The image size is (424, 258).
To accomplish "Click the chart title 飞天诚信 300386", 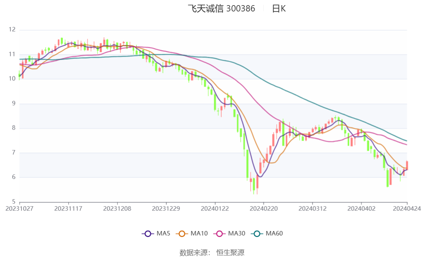I will click(x=222, y=8).
